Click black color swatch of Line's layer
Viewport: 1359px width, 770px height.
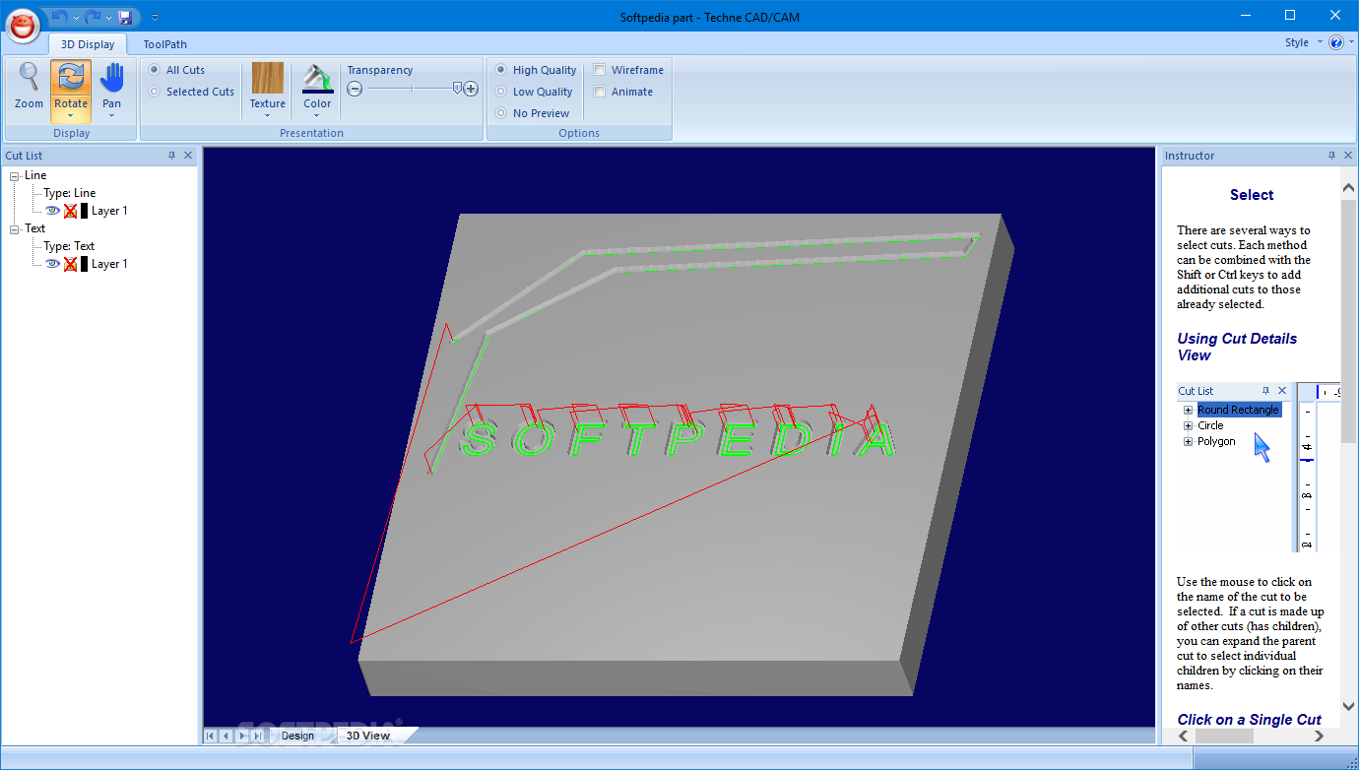tap(85, 211)
